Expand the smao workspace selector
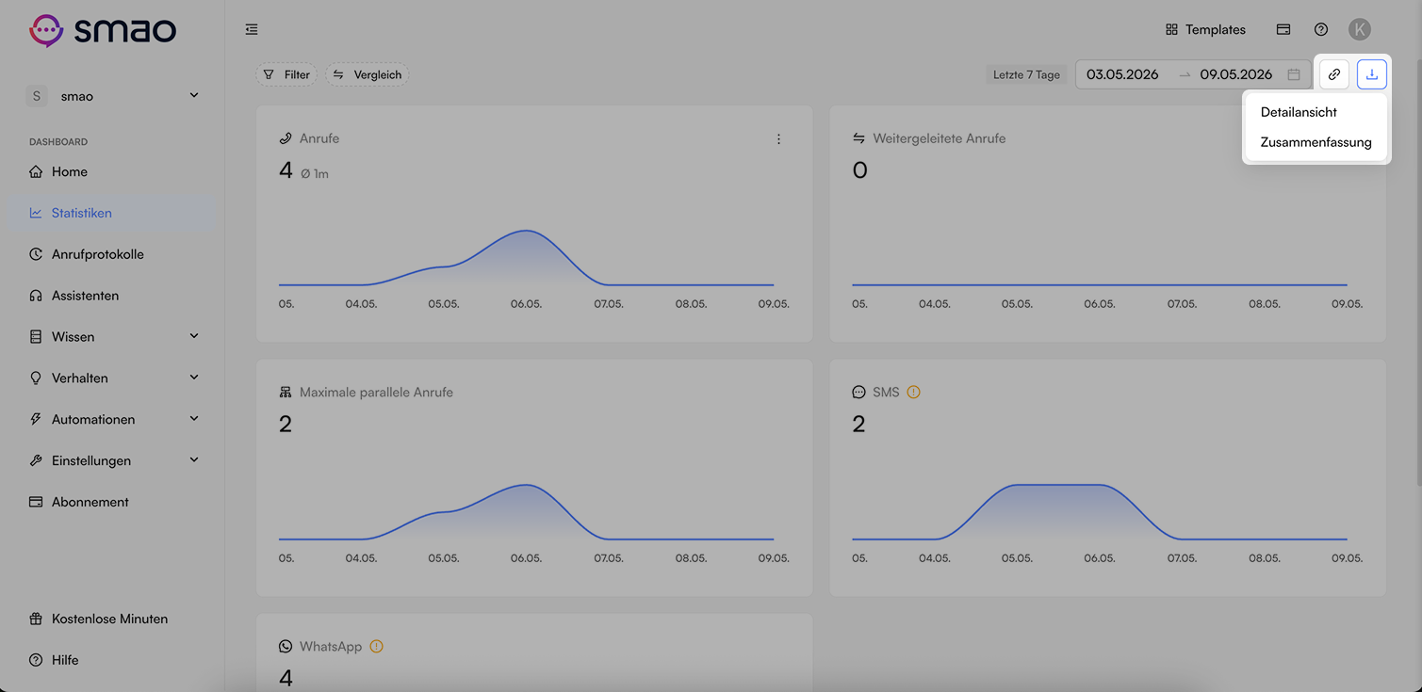The image size is (1422, 692). click(x=112, y=96)
